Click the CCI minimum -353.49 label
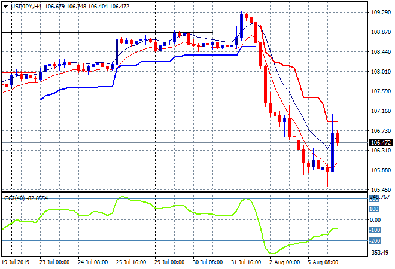The width and height of the screenshot is (395, 269). tap(379, 252)
